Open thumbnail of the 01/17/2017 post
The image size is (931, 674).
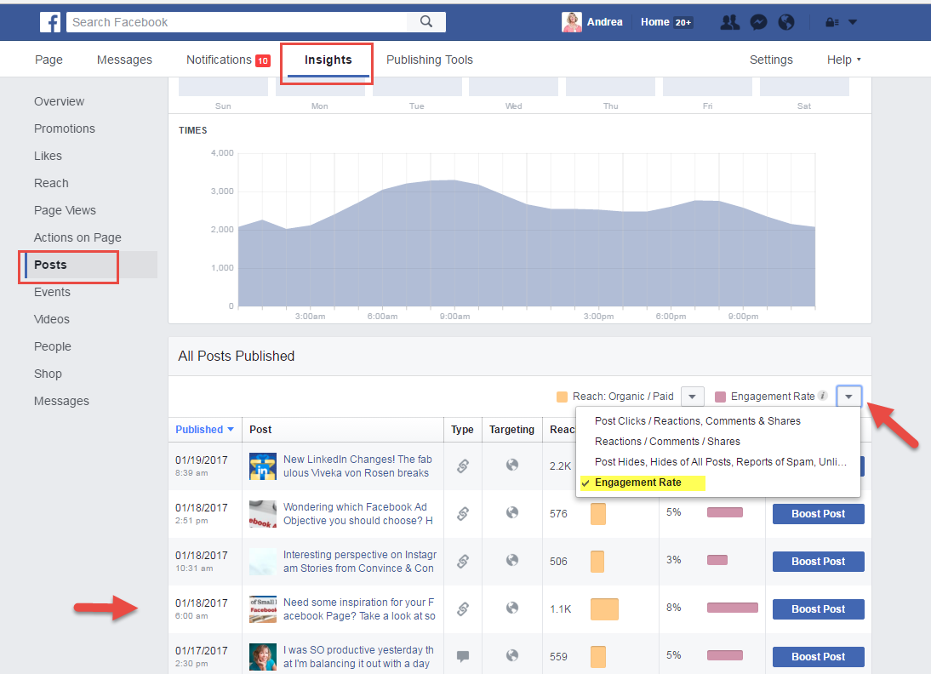click(262, 657)
